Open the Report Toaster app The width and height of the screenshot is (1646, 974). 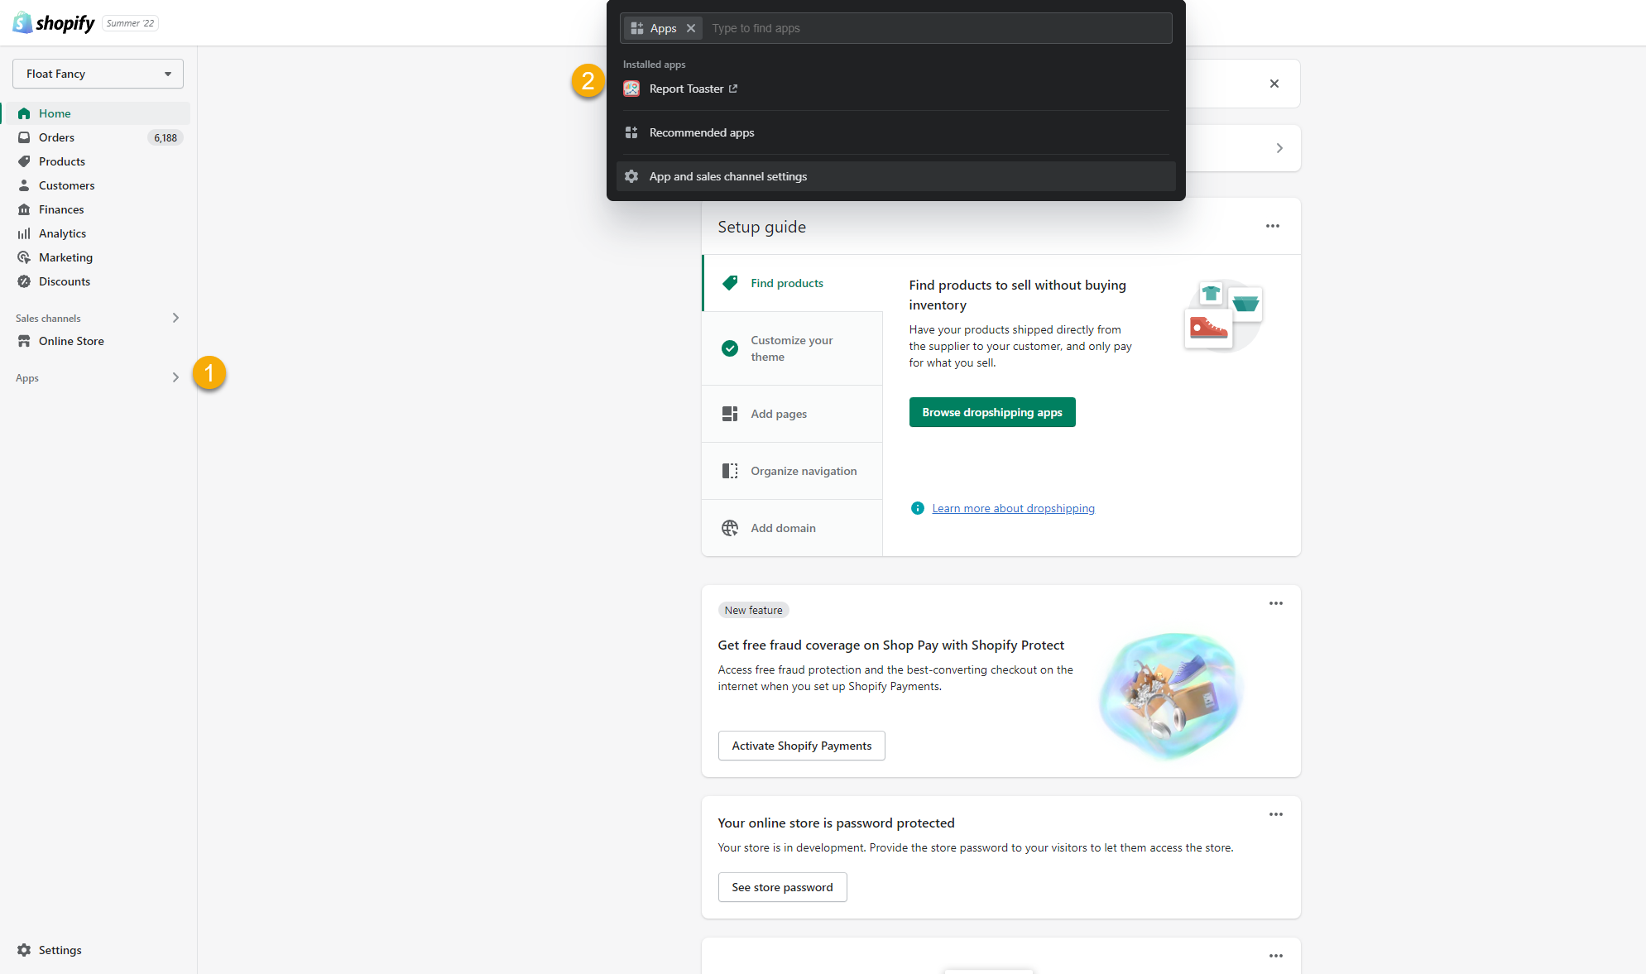pyautogui.click(x=686, y=89)
